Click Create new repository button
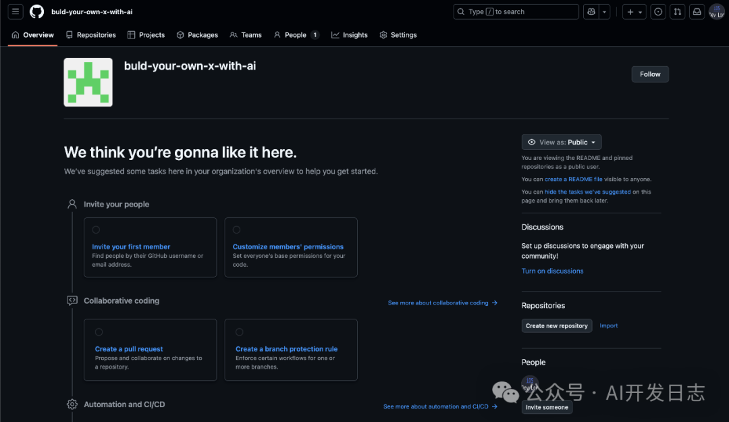 coord(556,325)
